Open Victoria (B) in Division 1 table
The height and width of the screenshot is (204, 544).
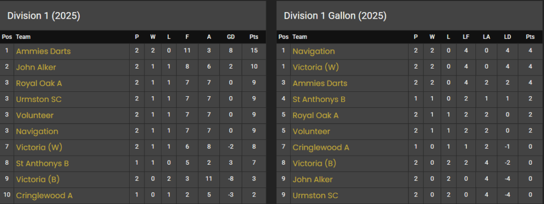point(38,180)
